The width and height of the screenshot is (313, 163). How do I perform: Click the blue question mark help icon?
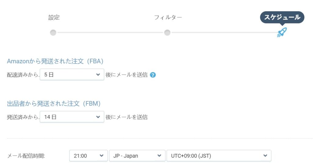click(x=153, y=75)
